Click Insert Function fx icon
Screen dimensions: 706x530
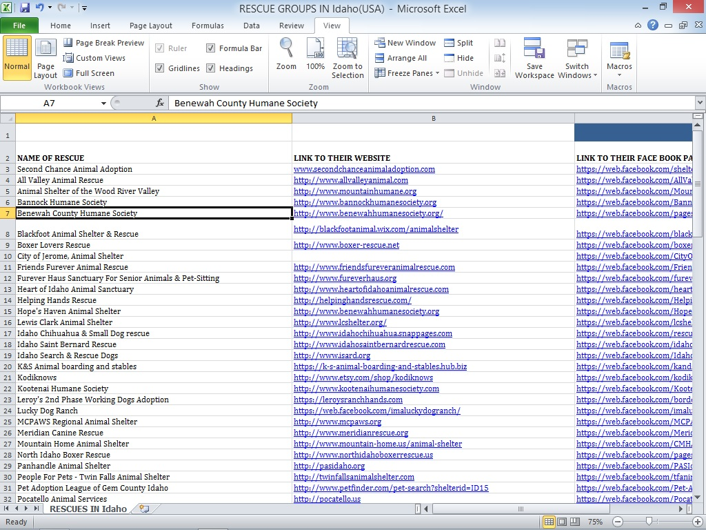point(160,104)
